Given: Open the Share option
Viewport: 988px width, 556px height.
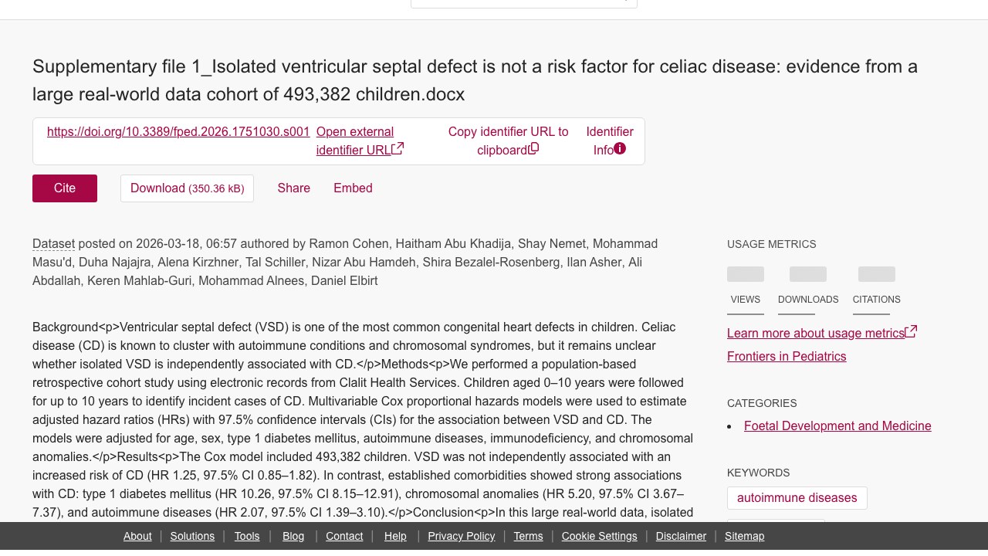Looking at the screenshot, I should tap(294, 188).
